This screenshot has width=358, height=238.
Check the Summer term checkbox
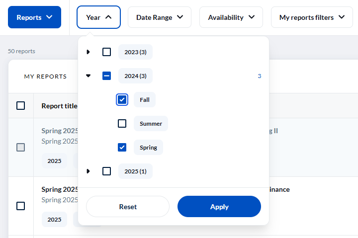click(x=122, y=124)
